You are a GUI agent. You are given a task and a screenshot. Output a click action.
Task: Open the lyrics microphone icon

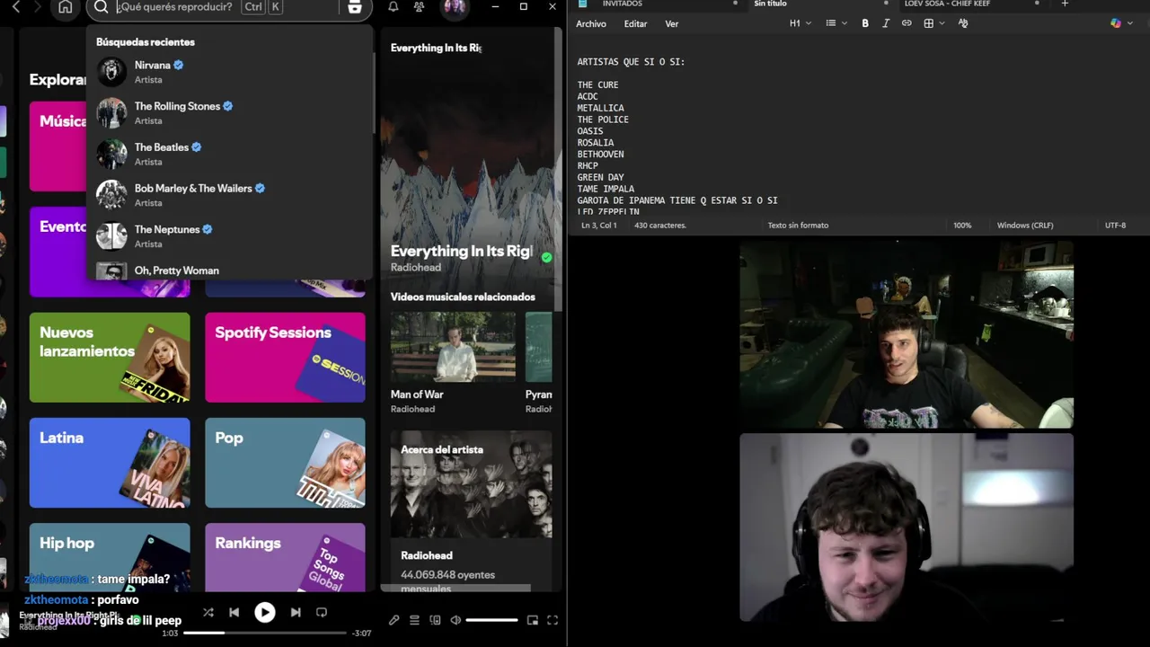pos(394,620)
